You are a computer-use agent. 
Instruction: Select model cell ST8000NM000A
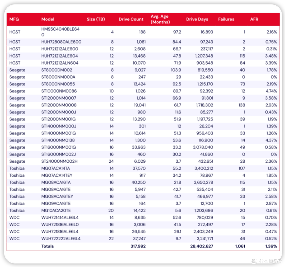tap(58, 77)
